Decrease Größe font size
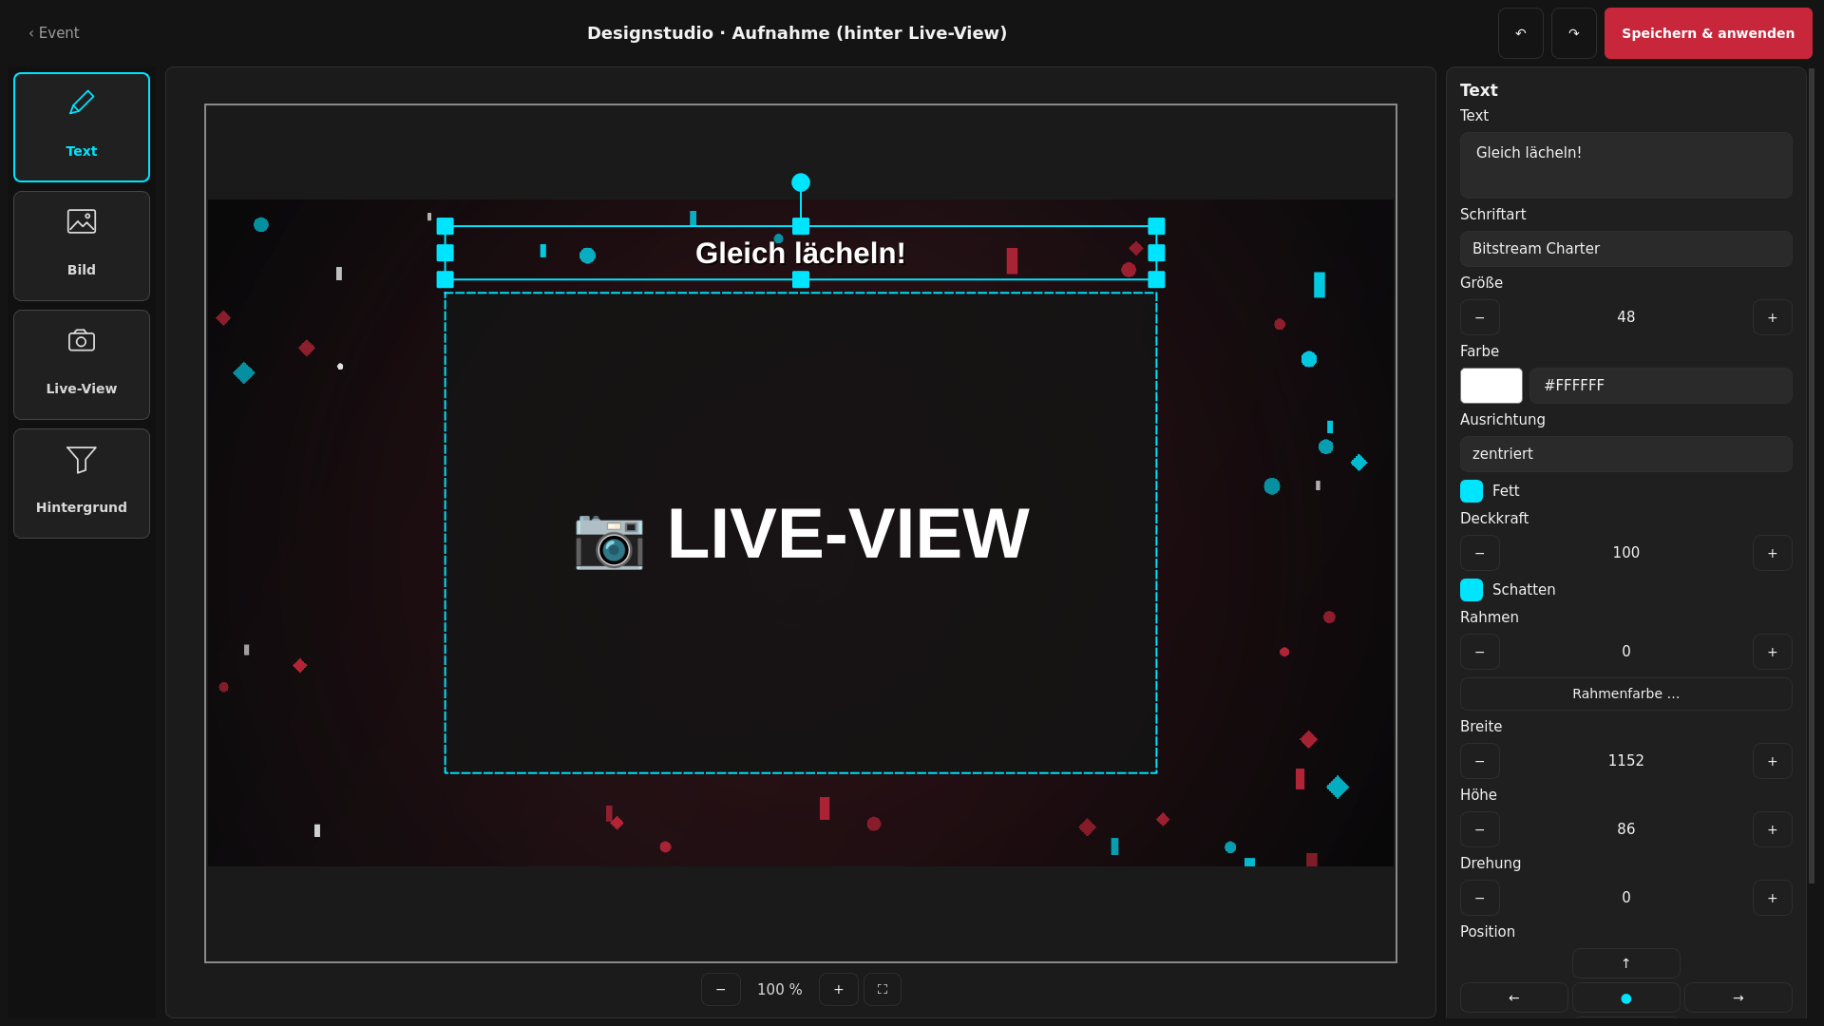 [1480, 317]
